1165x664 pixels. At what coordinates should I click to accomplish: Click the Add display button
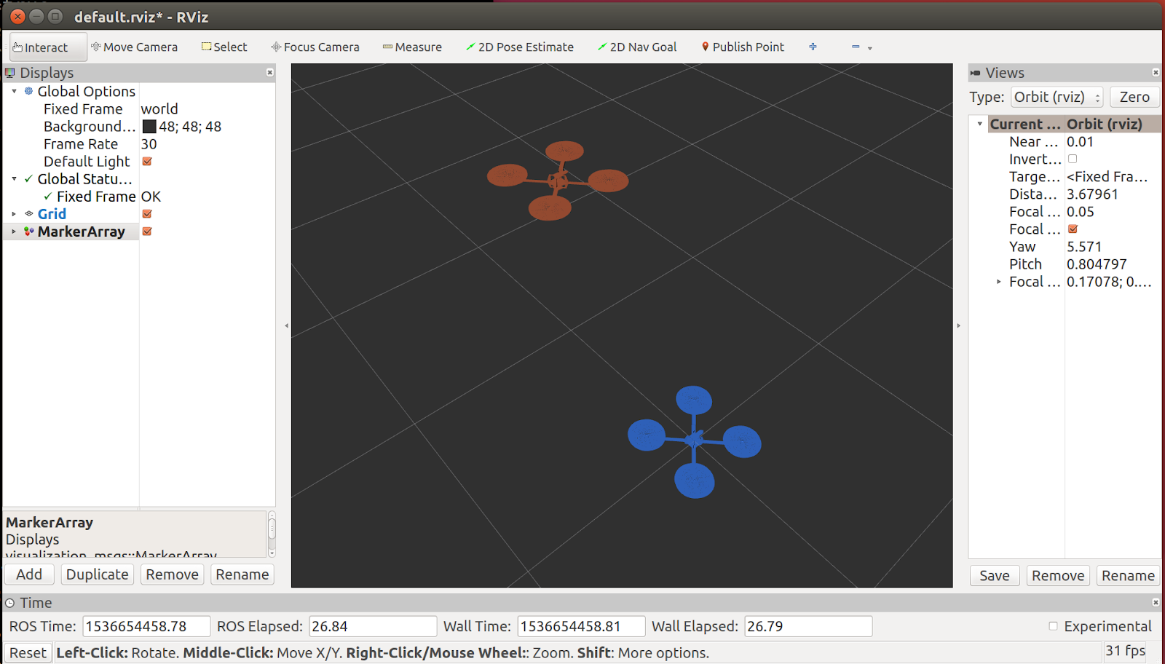click(x=29, y=574)
